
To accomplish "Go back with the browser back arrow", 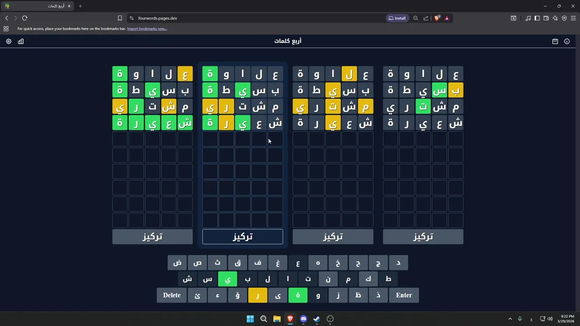I will click(x=6, y=18).
